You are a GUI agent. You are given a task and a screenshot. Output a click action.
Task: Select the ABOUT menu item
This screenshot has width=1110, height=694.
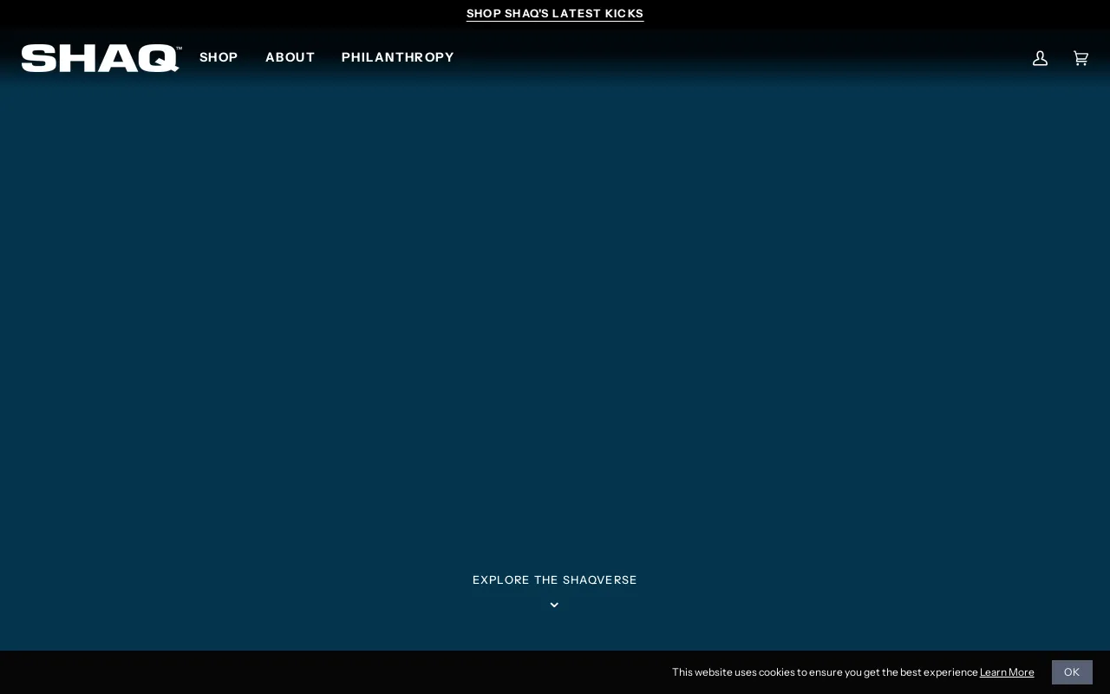(291, 57)
